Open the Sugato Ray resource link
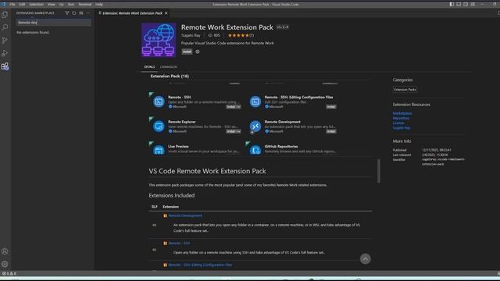Image resolution: width=500 pixels, height=281 pixels. tap(402, 128)
